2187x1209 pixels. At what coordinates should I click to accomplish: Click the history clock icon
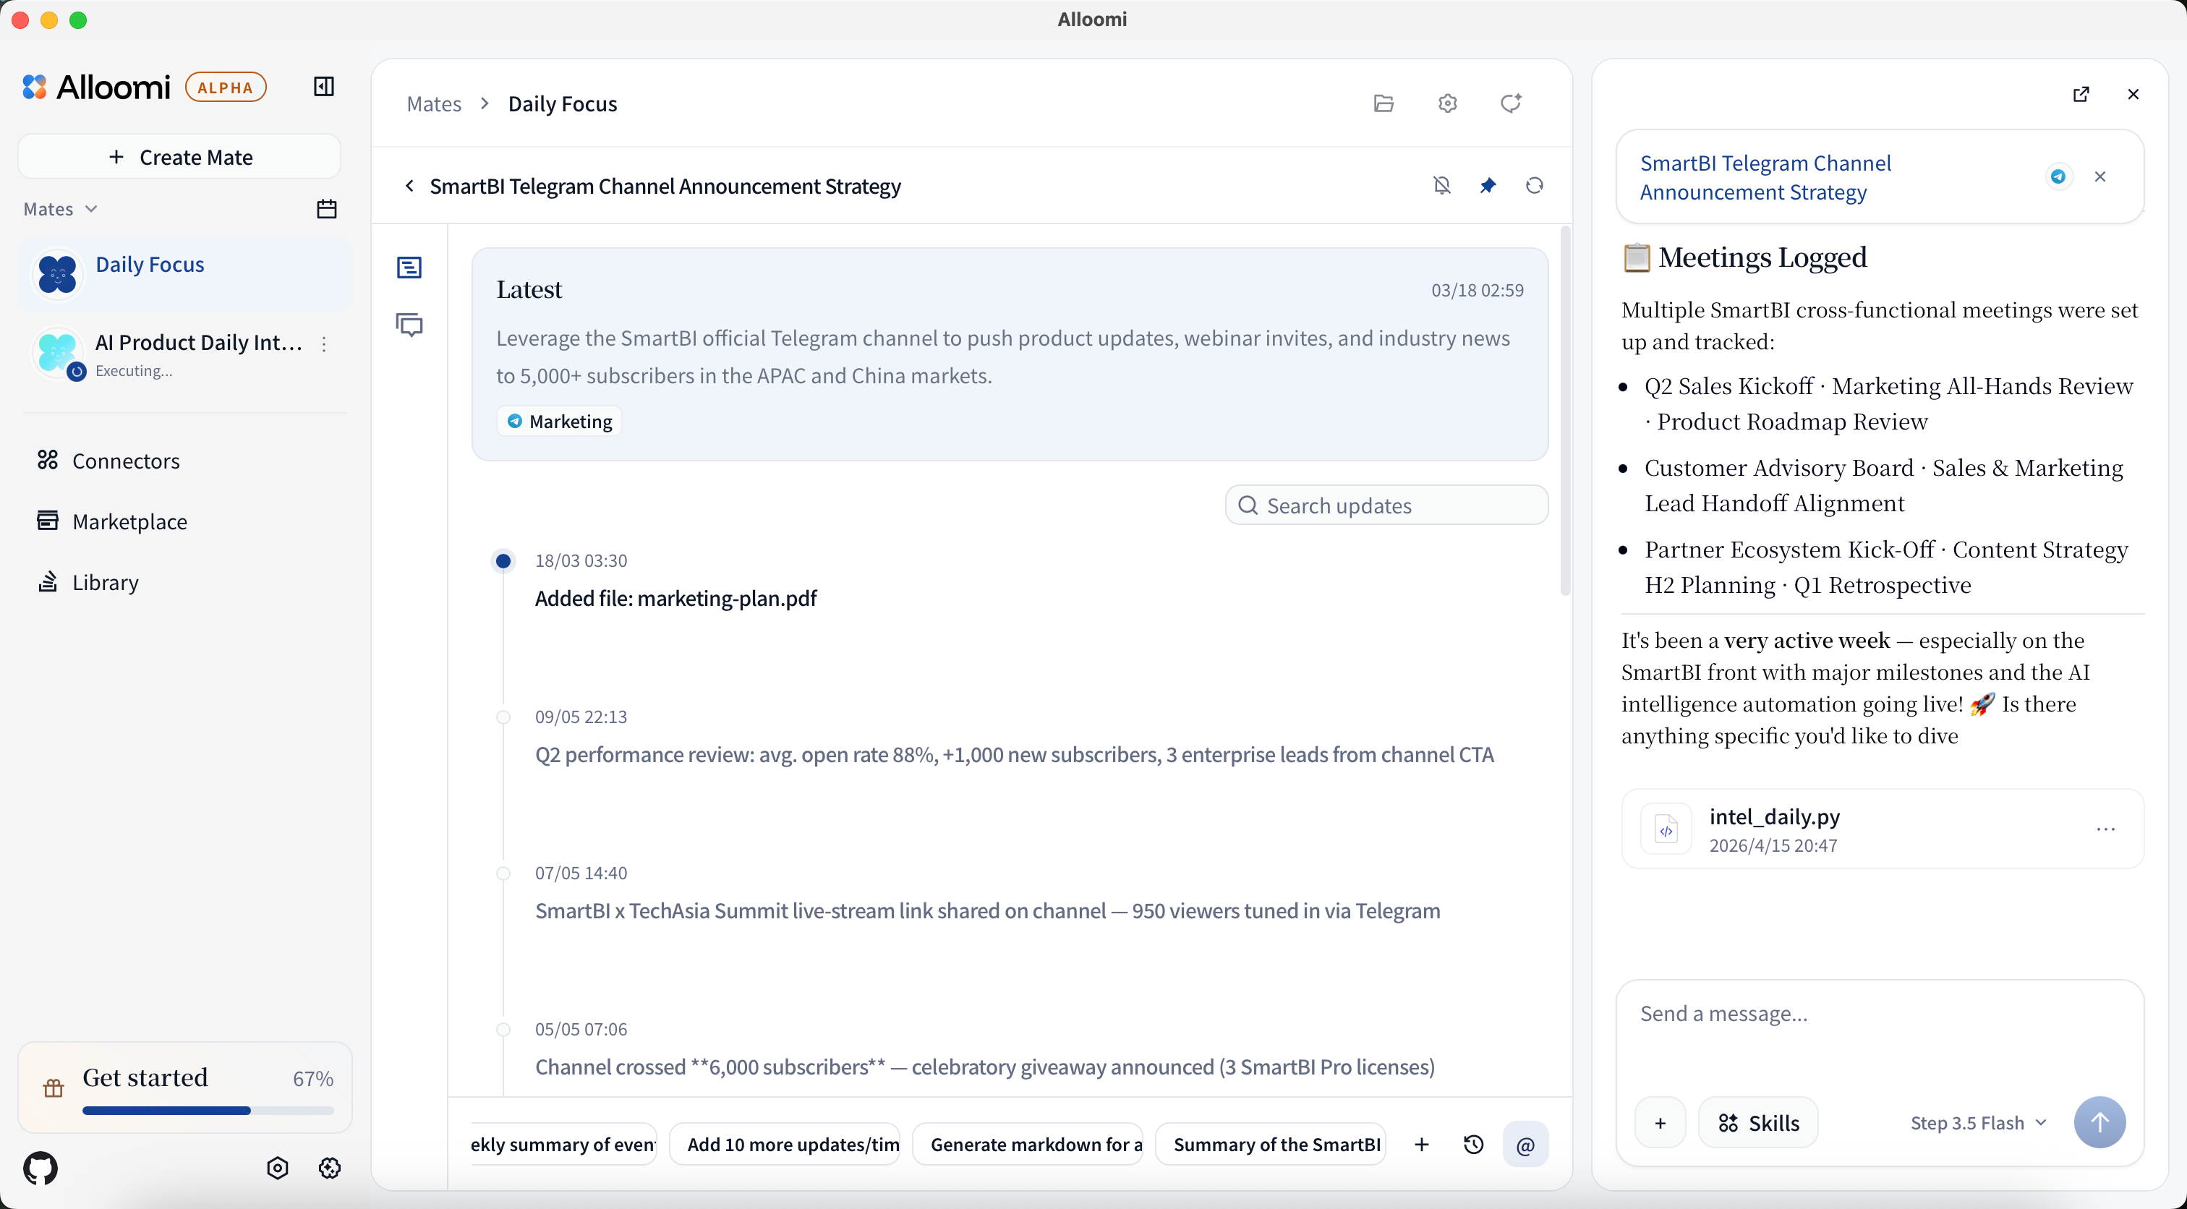[x=1474, y=1145]
